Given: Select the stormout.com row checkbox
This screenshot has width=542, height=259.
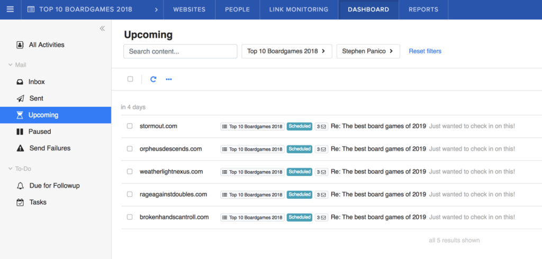Looking at the screenshot, I should tap(130, 126).
